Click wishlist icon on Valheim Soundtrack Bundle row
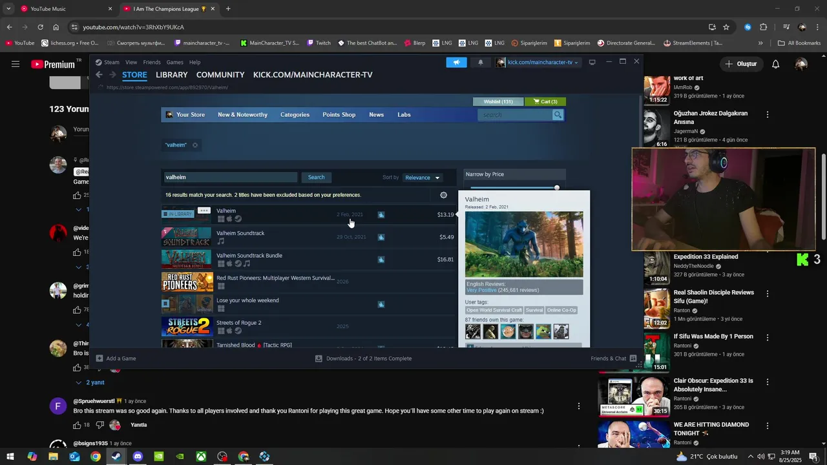The height and width of the screenshot is (465, 827). 381,260
